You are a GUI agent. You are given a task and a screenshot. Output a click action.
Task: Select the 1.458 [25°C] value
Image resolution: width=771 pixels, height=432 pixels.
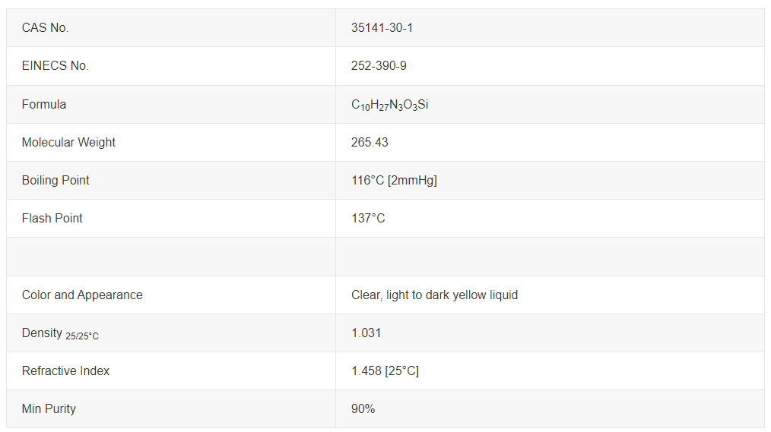(x=385, y=371)
